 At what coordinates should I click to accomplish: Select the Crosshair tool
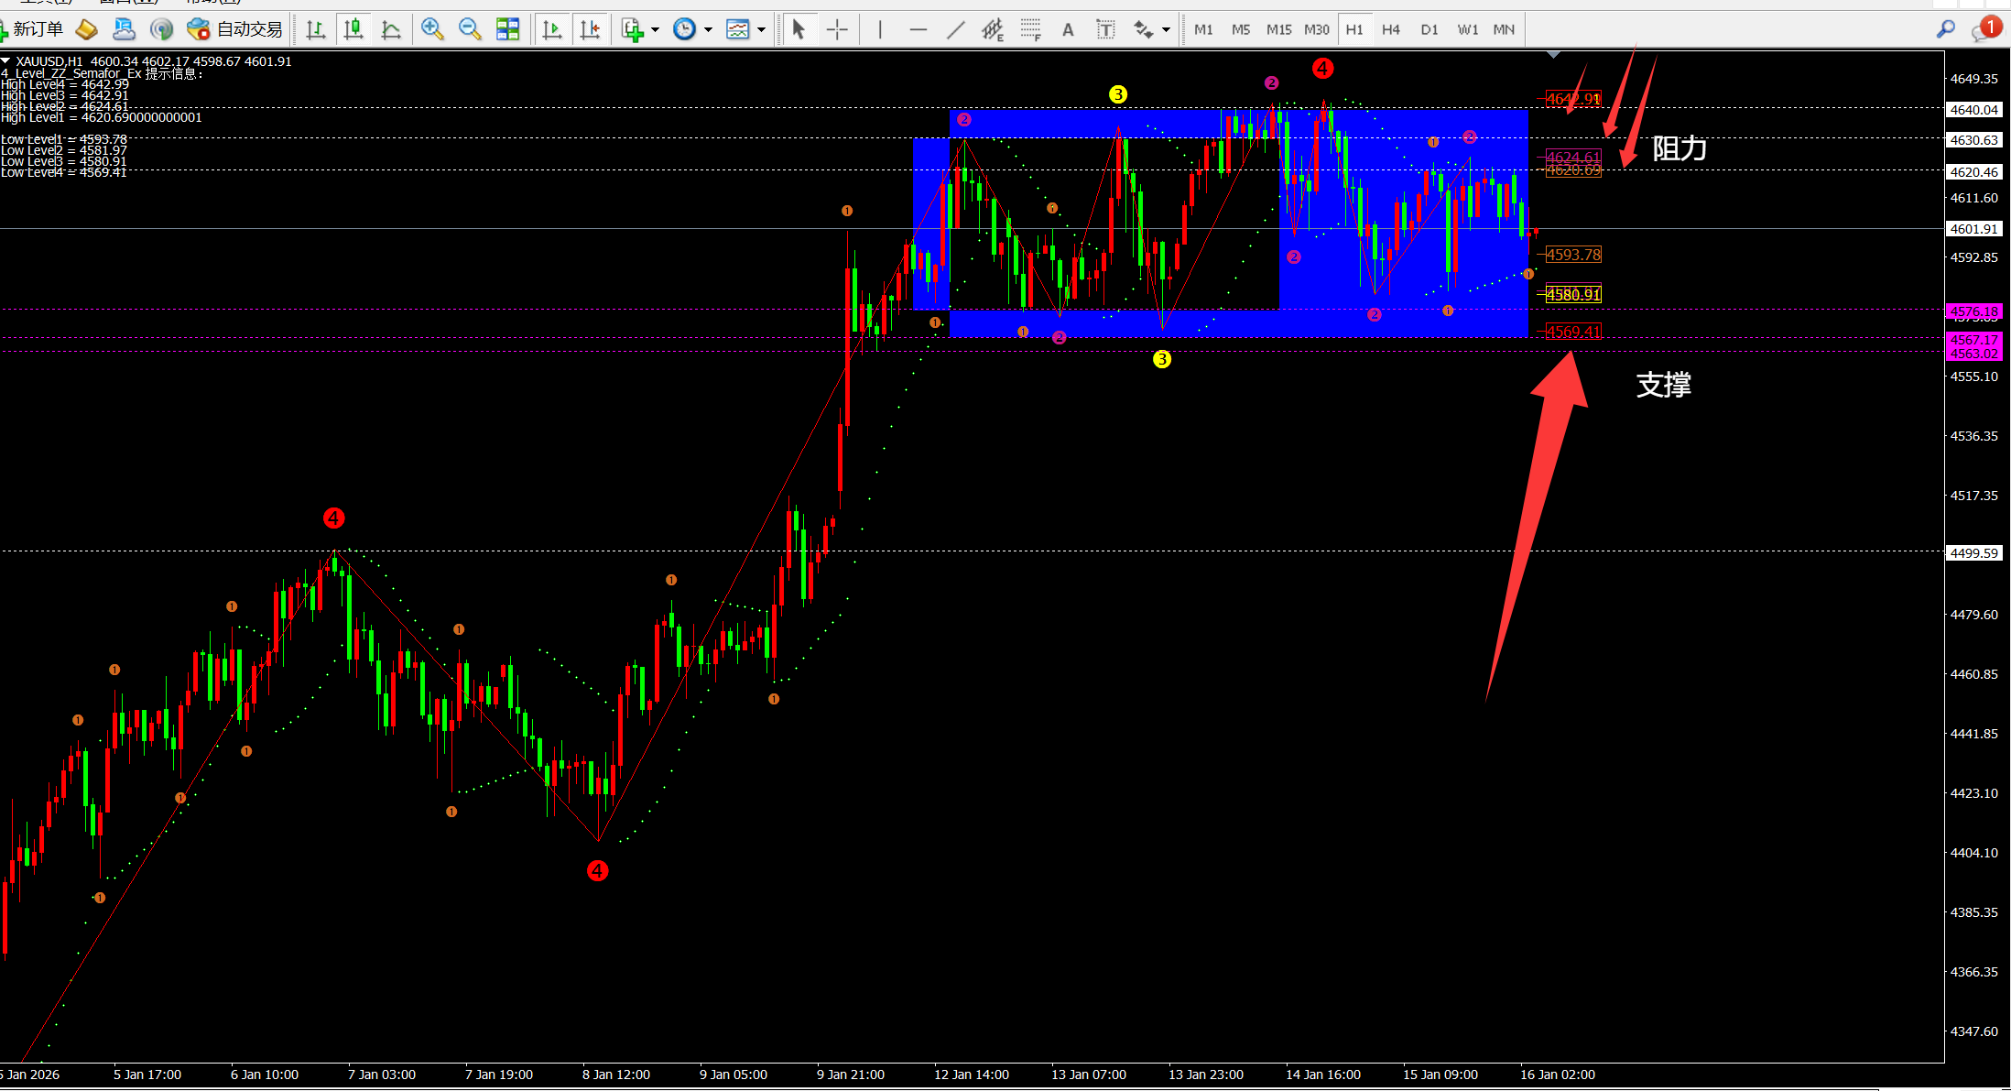837,29
